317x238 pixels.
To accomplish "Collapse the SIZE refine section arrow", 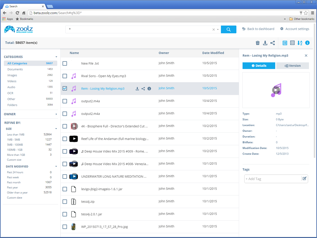I will tap(56, 129).
